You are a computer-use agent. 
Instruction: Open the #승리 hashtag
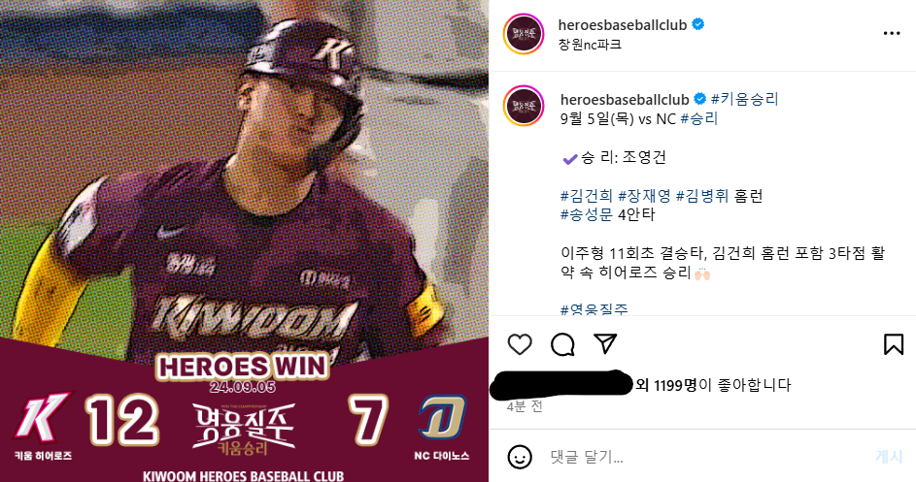(699, 118)
